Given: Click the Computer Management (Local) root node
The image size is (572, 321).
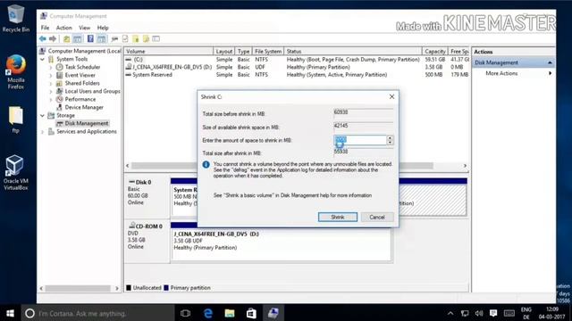Looking at the screenshot, I should [84, 51].
